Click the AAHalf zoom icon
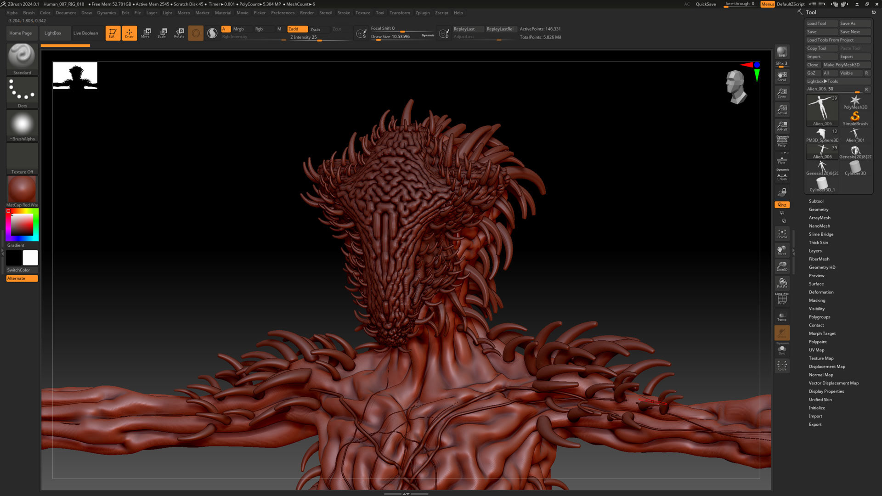Viewport: 882px width, 496px height. pos(781,126)
